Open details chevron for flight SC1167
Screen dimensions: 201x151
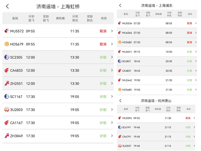click(x=112, y=97)
